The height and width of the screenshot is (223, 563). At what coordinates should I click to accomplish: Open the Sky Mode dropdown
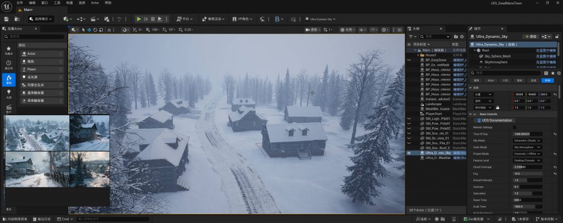pyautogui.click(x=528, y=140)
